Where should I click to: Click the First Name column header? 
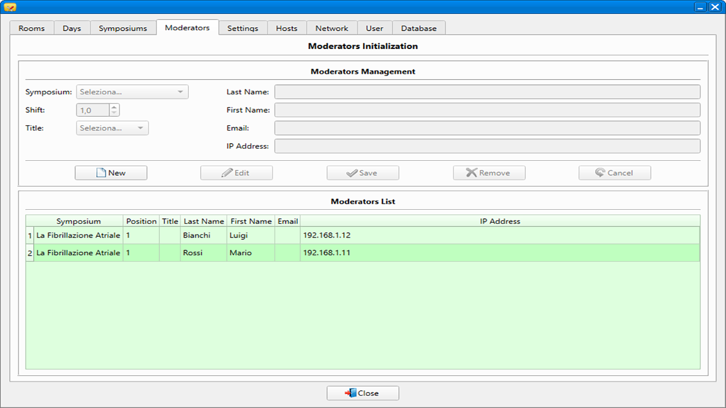coord(251,221)
